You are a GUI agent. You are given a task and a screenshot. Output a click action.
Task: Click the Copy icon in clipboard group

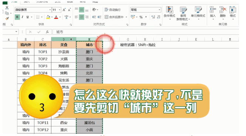pos(7,13)
